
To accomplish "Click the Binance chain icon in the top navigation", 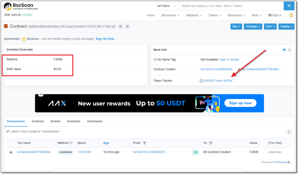I will [291, 15].
